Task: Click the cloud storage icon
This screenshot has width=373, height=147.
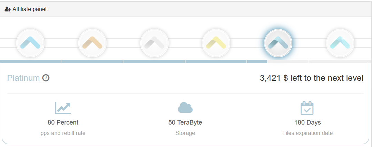Action: (185, 108)
